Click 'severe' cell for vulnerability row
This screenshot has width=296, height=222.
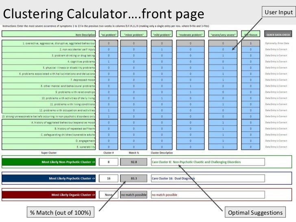223,147
